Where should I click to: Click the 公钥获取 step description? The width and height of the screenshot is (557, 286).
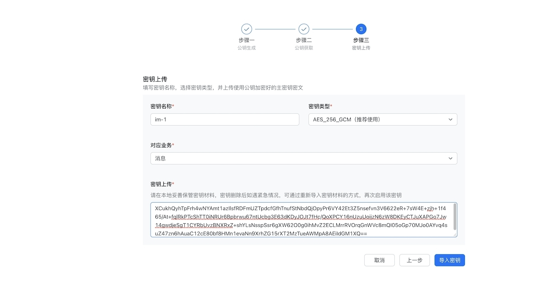click(304, 48)
